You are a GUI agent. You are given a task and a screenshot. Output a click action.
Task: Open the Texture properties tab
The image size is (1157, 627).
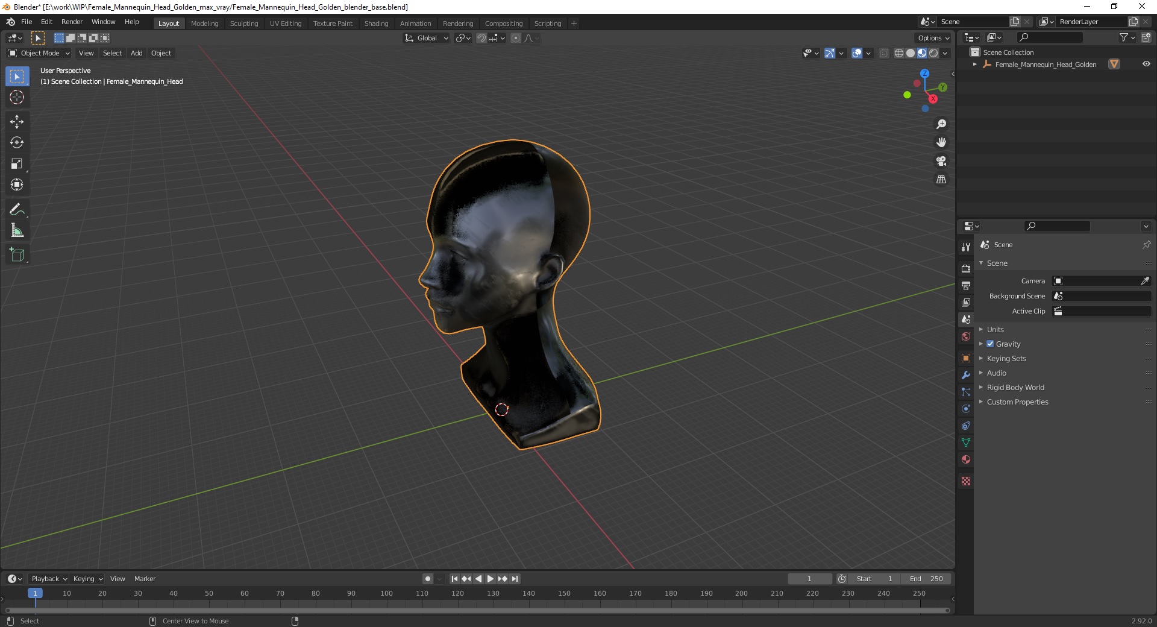pyautogui.click(x=966, y=481)
